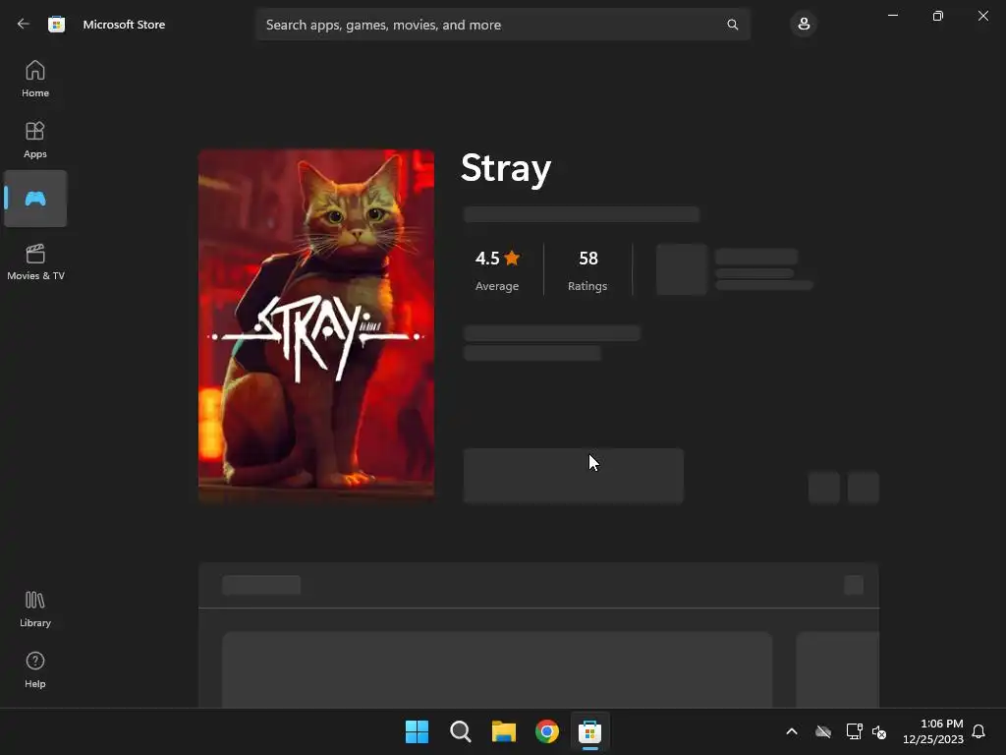Close the Microsoft Store window

[x=982, y=16]
